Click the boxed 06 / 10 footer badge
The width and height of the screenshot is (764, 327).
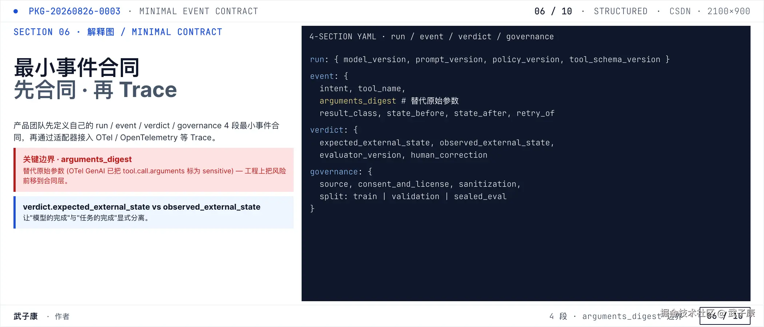(x=725, y=316)
